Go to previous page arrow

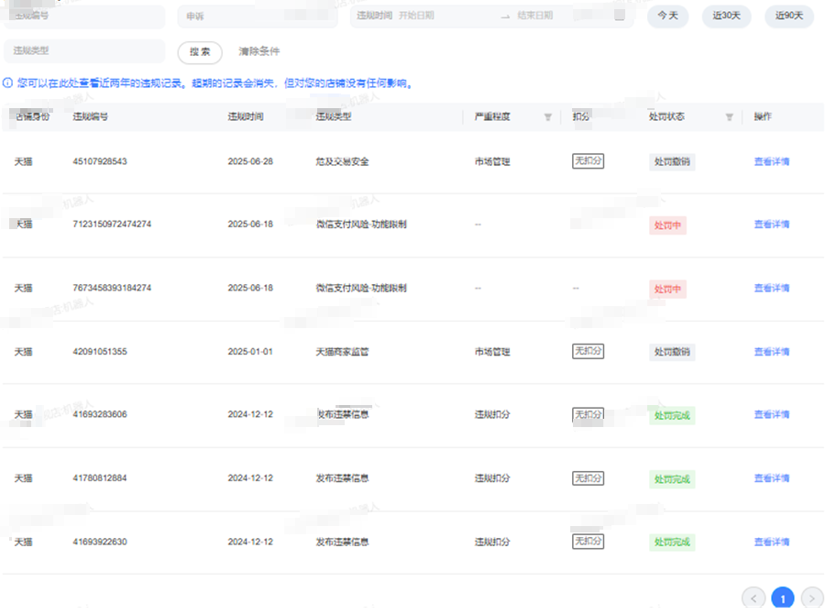[754, 598]
